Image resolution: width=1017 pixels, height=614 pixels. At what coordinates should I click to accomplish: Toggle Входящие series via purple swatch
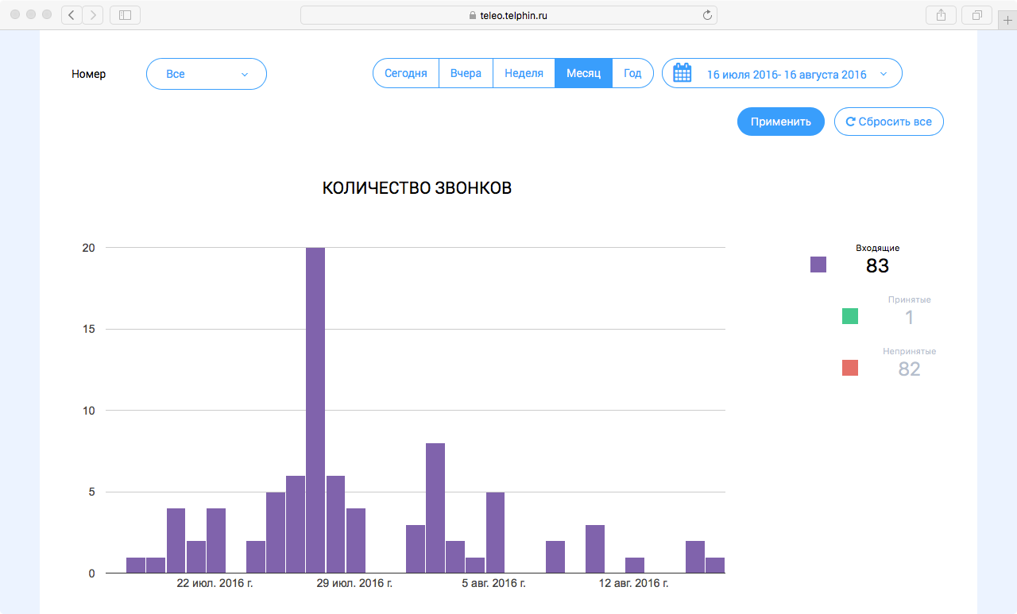pos(818,265)
